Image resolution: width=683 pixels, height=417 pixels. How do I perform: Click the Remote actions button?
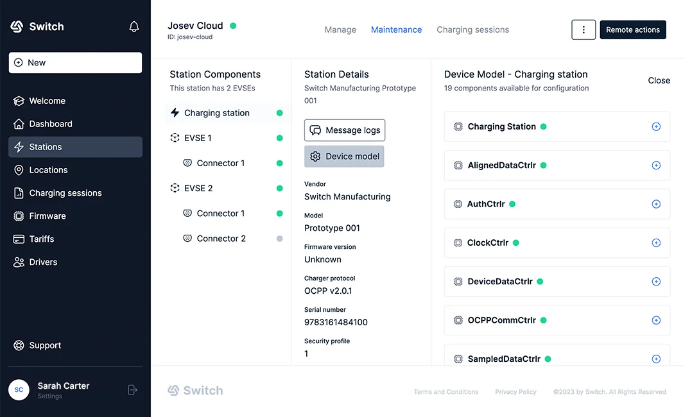tap(632, 30)
